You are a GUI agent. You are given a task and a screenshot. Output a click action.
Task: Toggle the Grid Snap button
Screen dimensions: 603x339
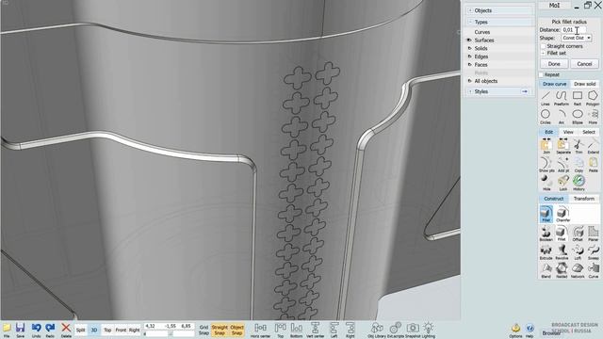204,330
